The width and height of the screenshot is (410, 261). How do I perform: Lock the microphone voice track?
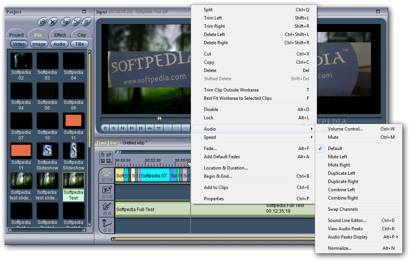point(105,230)
